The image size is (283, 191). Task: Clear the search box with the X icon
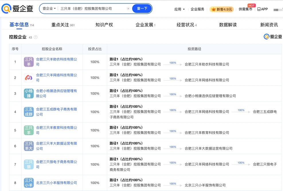point(128,9)
